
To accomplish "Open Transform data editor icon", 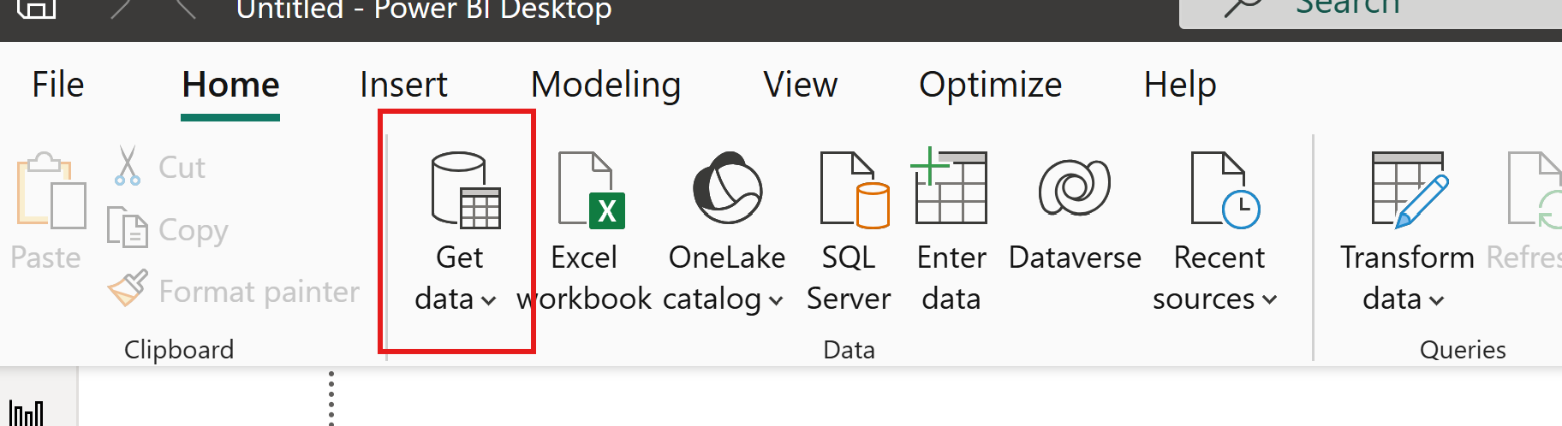I will click(1410, 189).
